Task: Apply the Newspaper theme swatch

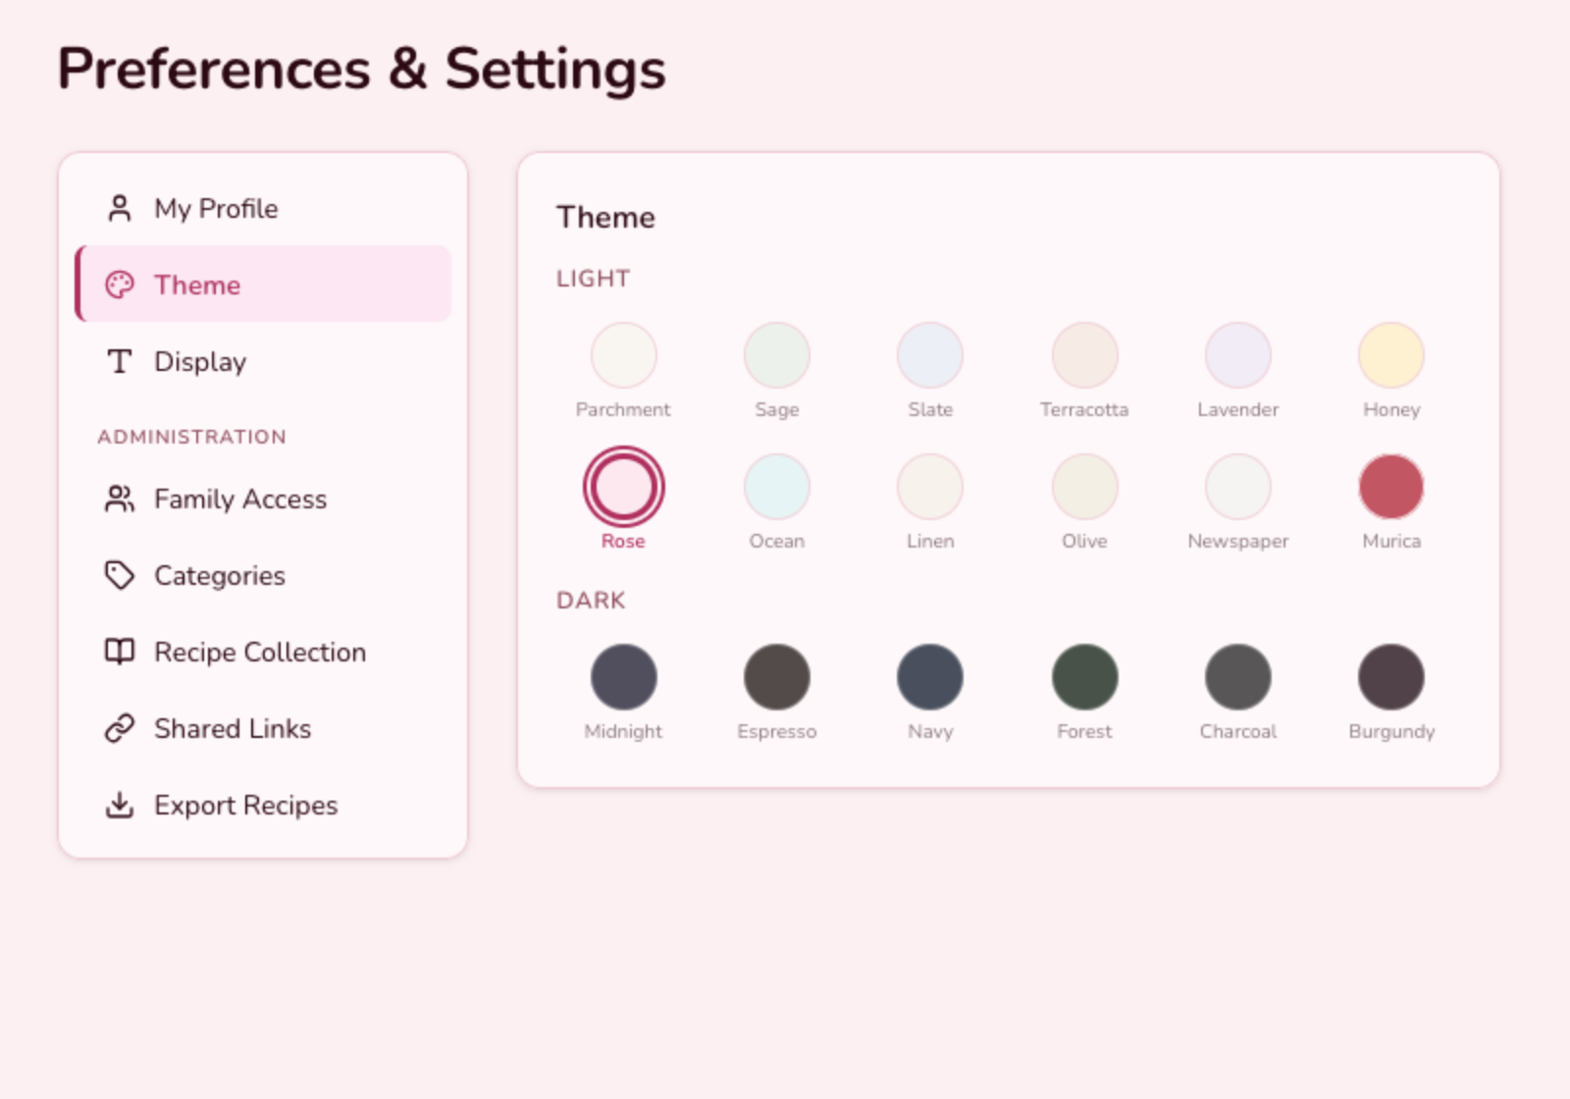Action: (x=1238, y=487)
